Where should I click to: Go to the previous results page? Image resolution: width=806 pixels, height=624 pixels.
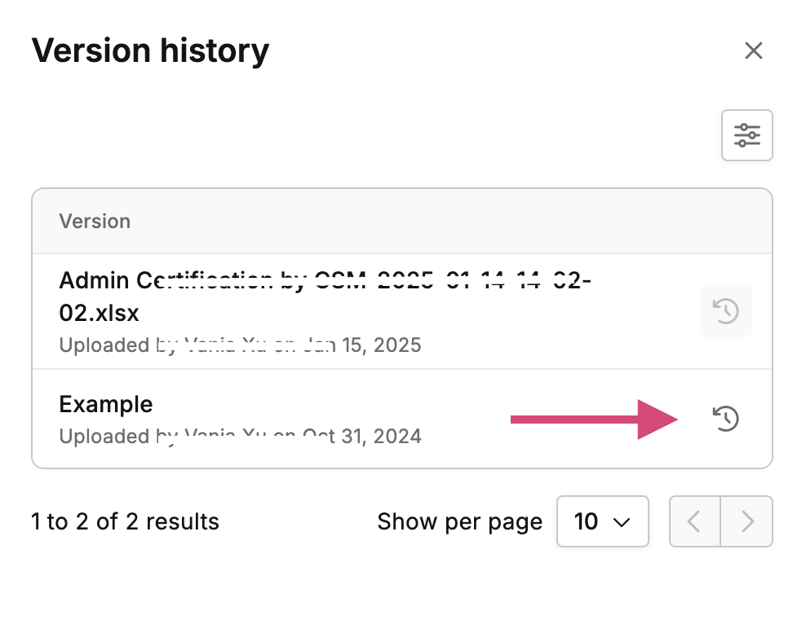point(694,521)
